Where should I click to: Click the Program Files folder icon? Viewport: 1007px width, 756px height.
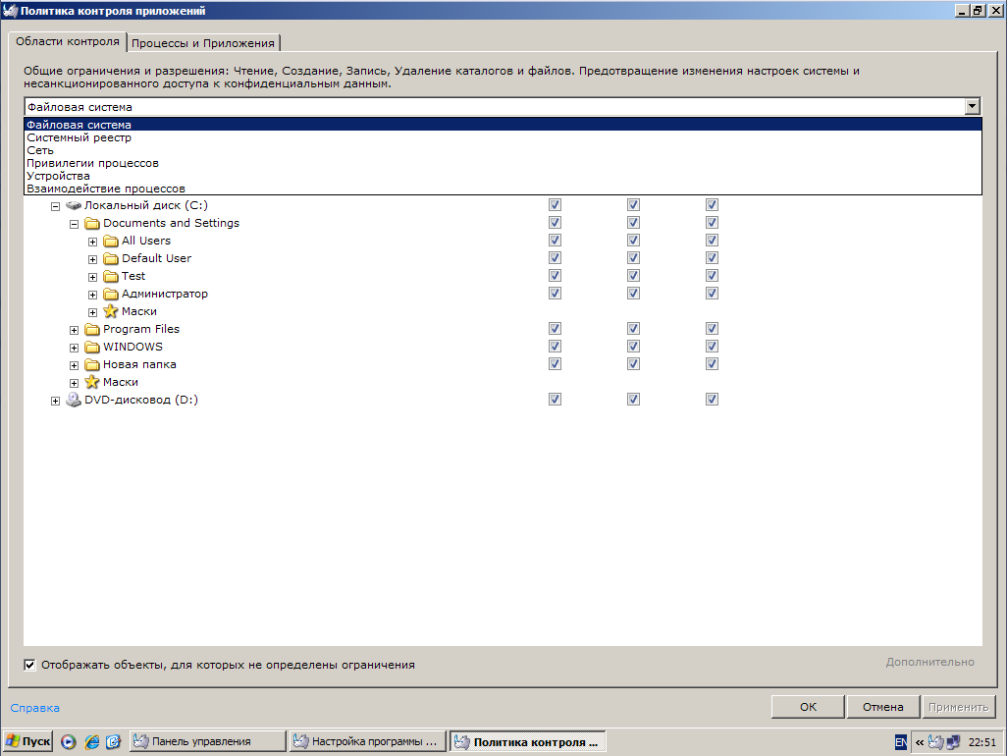tap(92, 329)
